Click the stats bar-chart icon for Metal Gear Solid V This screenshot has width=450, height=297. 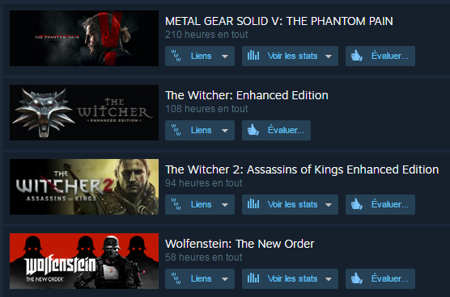click(253, 55)
